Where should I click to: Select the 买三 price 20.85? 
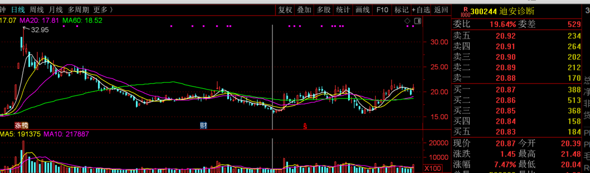pyautogui.click(x=506, y=111)
